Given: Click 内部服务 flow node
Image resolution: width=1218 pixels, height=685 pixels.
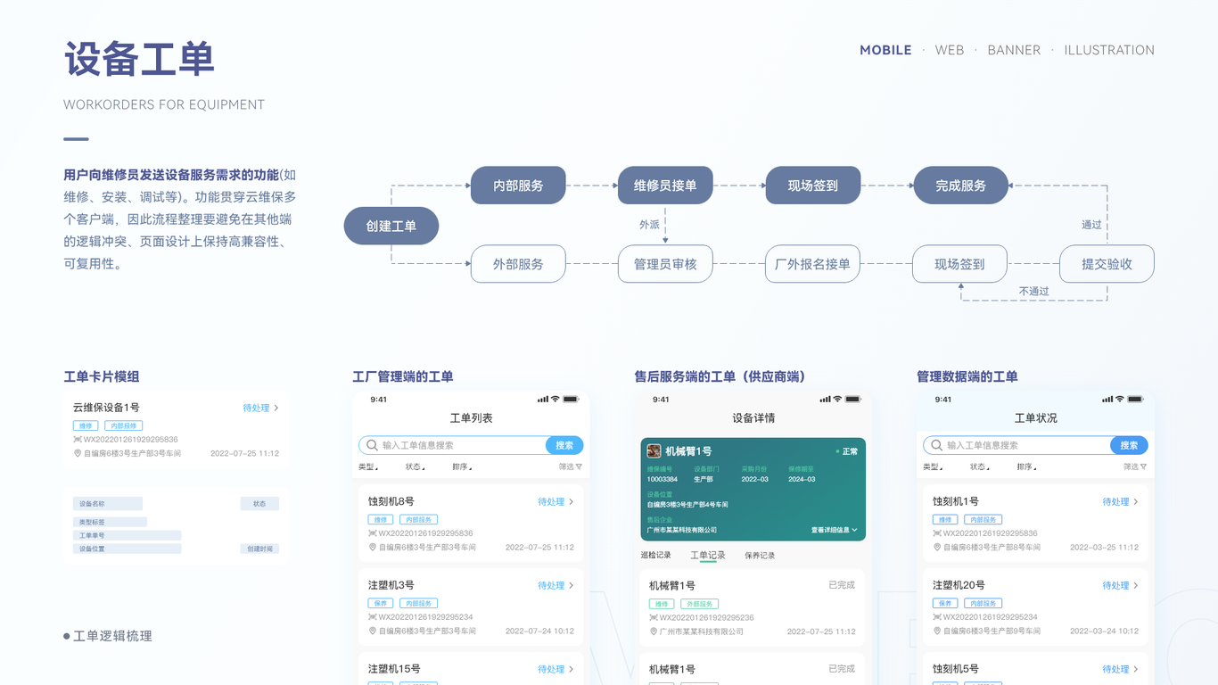Looking at the screenshot, I should 518,186.
